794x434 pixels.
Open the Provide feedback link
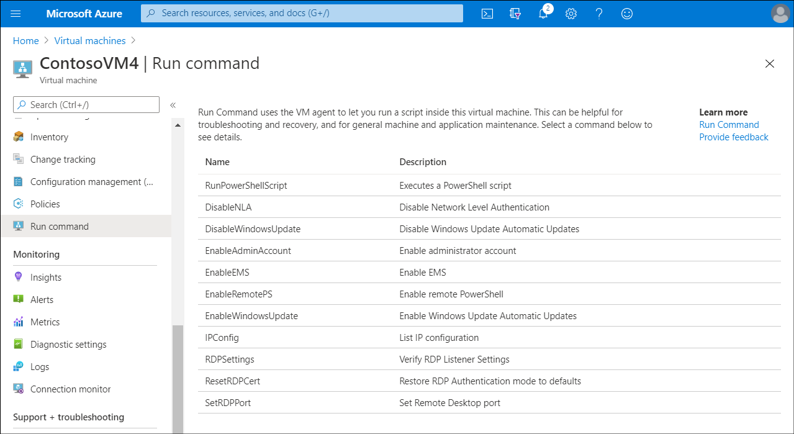coord(734,137)
